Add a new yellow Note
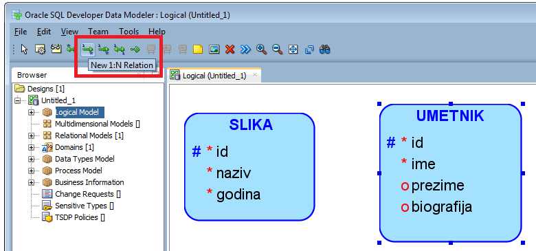The image size is (536, 251). 198,50
